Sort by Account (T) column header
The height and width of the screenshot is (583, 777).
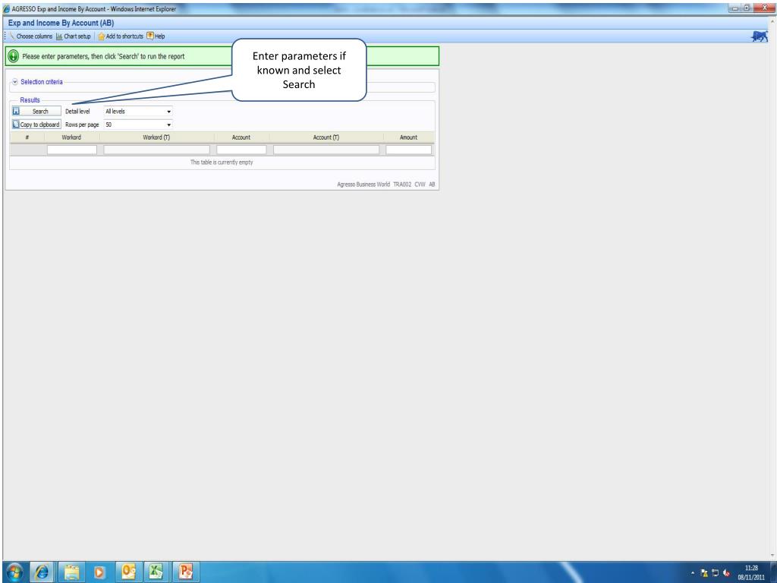[x=326, y=137]
